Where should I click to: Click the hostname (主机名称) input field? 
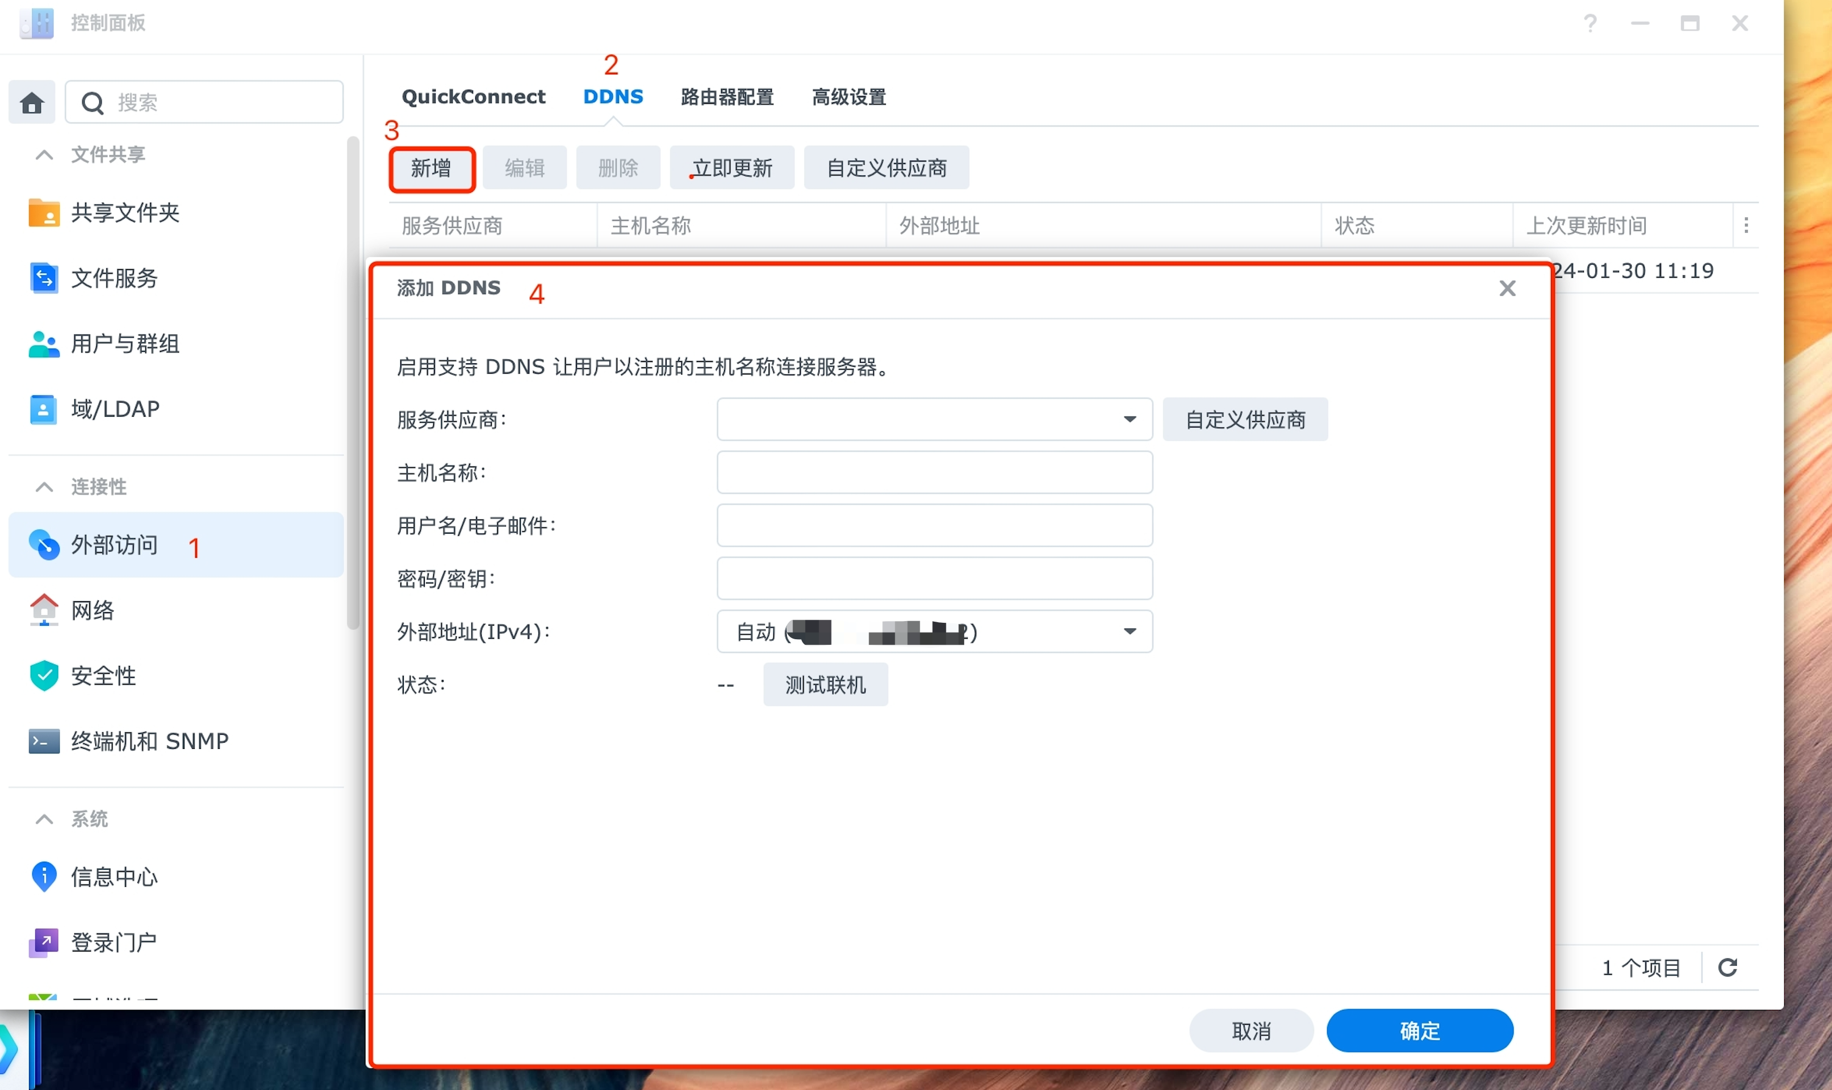tap(934, 472)
